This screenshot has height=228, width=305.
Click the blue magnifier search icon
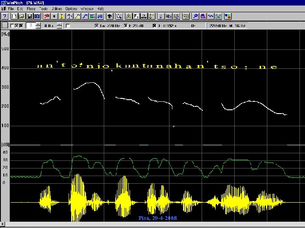coord(195,16)
